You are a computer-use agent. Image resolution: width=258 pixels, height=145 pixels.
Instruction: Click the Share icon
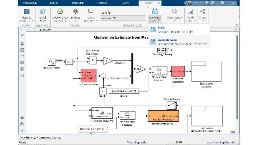(x=202, y=11)
